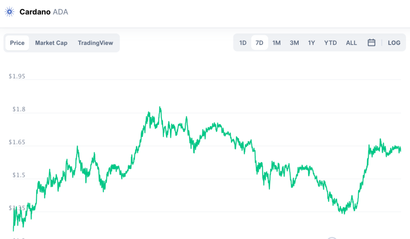The height and width of the screenshot is (239, 410).
Task: Set chart range to 1D
Action: (243, 42)
